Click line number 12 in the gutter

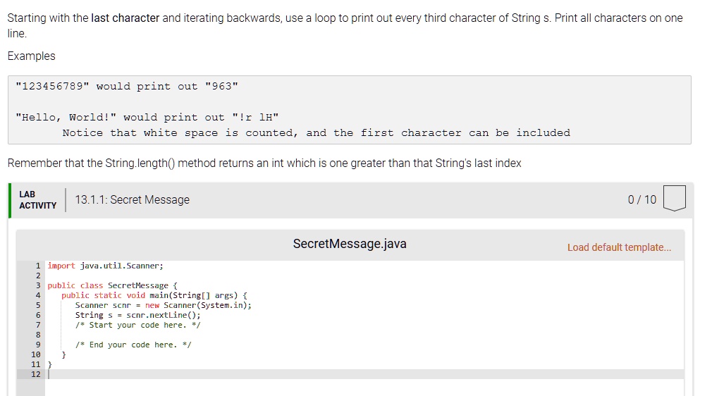coord(35,374)
